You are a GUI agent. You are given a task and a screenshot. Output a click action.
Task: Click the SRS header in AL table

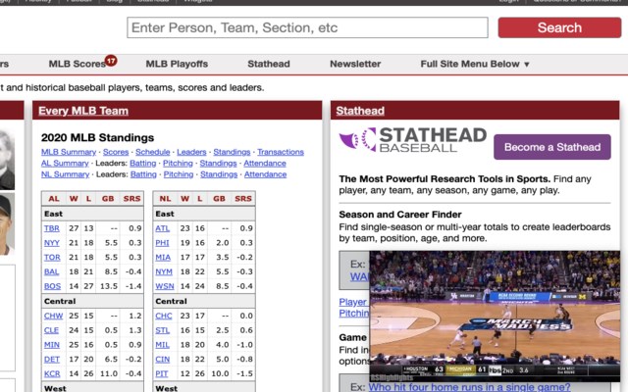pos(131,198)
